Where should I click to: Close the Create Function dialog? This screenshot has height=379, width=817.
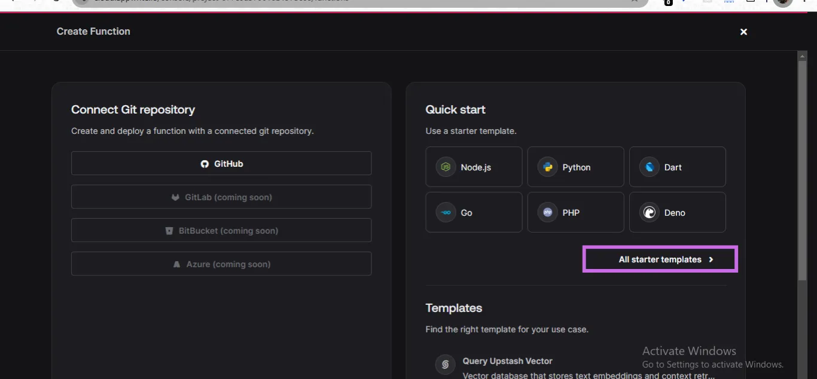point(743,32)
